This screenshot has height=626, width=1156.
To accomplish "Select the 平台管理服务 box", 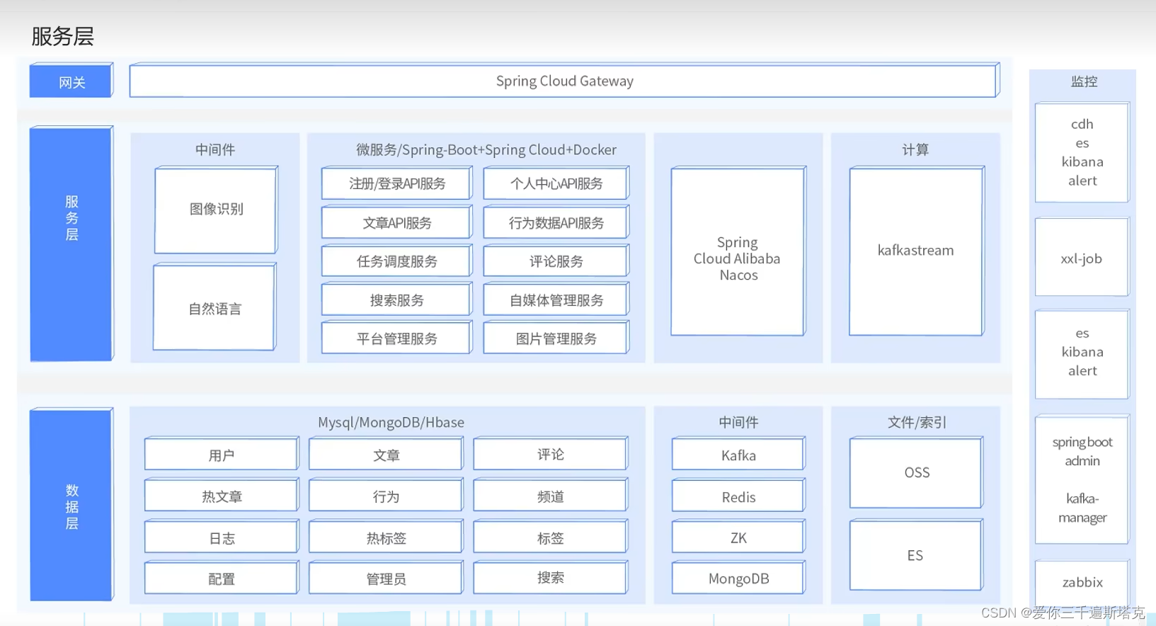I will (x=396, y=338).
